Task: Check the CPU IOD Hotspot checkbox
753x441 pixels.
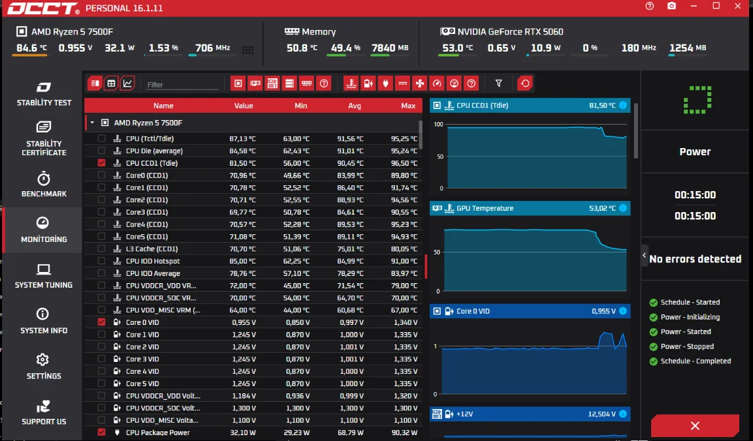Action: pos(101,260)
